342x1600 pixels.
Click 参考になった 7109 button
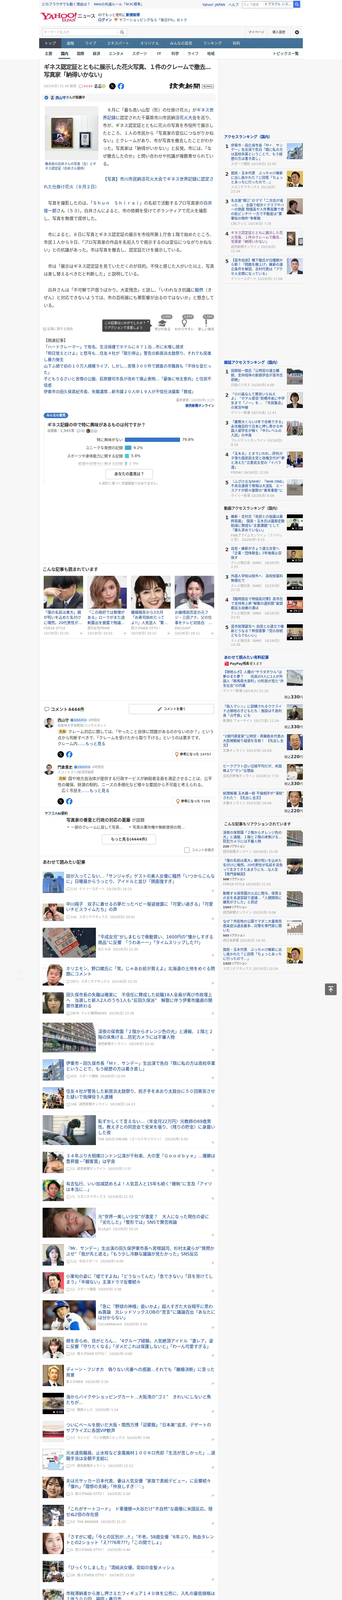coord(194,801)
